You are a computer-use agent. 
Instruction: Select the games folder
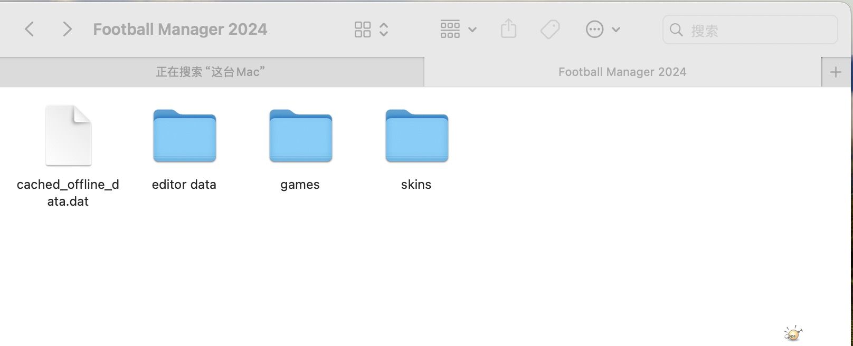coord(300,136)
